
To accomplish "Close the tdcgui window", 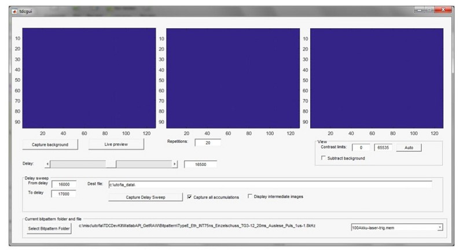I will 443,10.
